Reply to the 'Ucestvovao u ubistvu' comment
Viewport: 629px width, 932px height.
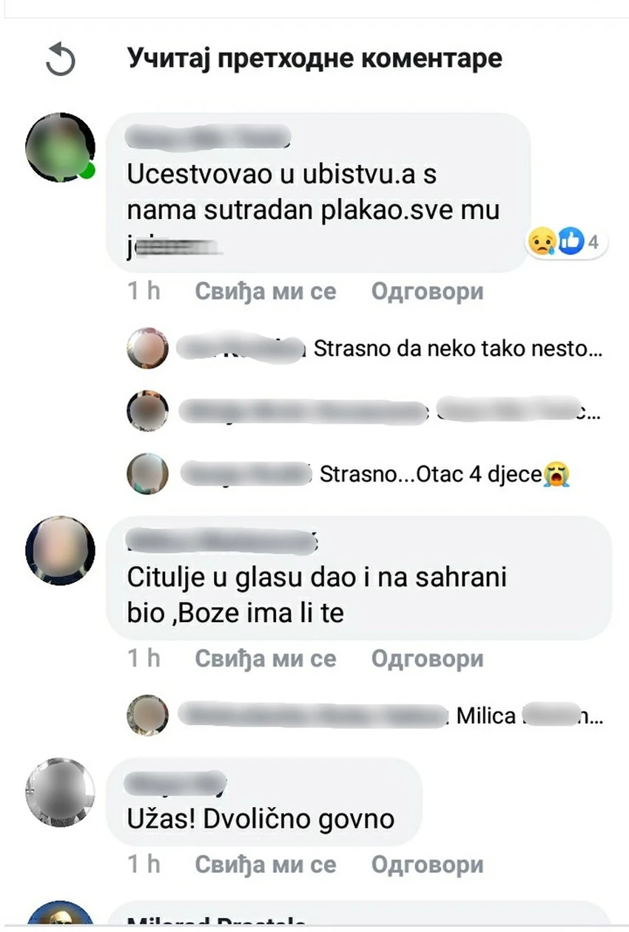tap(427, 291)
